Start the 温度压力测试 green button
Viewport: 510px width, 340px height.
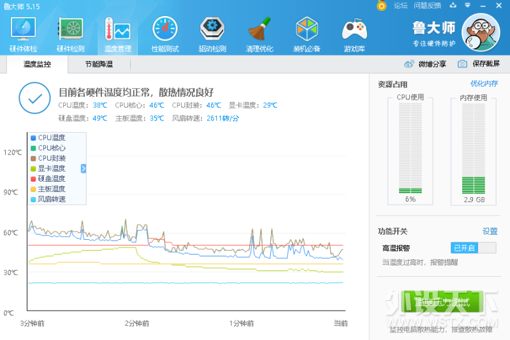(x=442, y=302)
